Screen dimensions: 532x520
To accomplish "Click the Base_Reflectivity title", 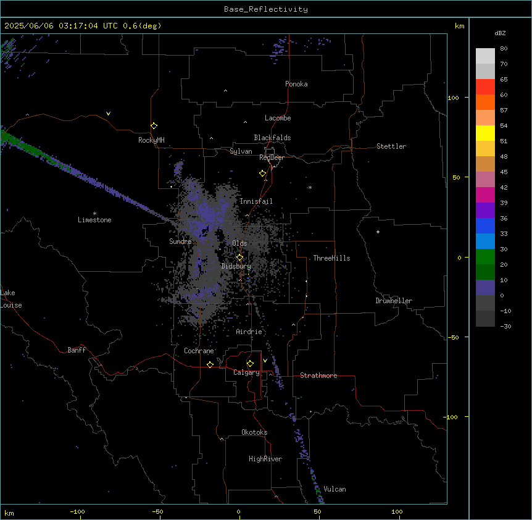I will click(266, 9).
